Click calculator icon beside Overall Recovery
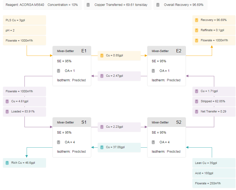236x190 pixels. point(158,5)
